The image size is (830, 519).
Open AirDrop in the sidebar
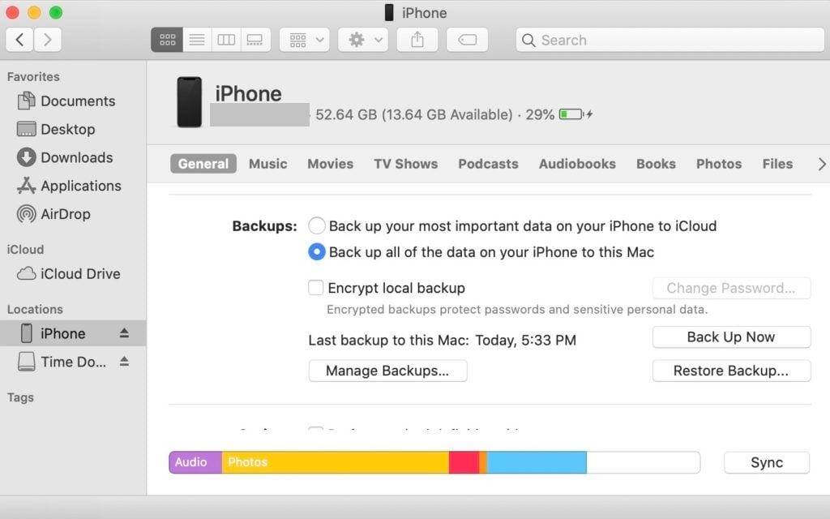coord(54,214)
